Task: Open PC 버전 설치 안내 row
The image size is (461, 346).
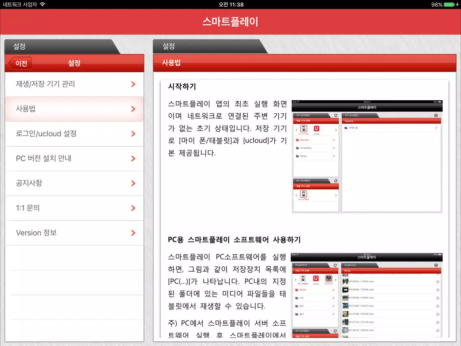Action: 74,158
